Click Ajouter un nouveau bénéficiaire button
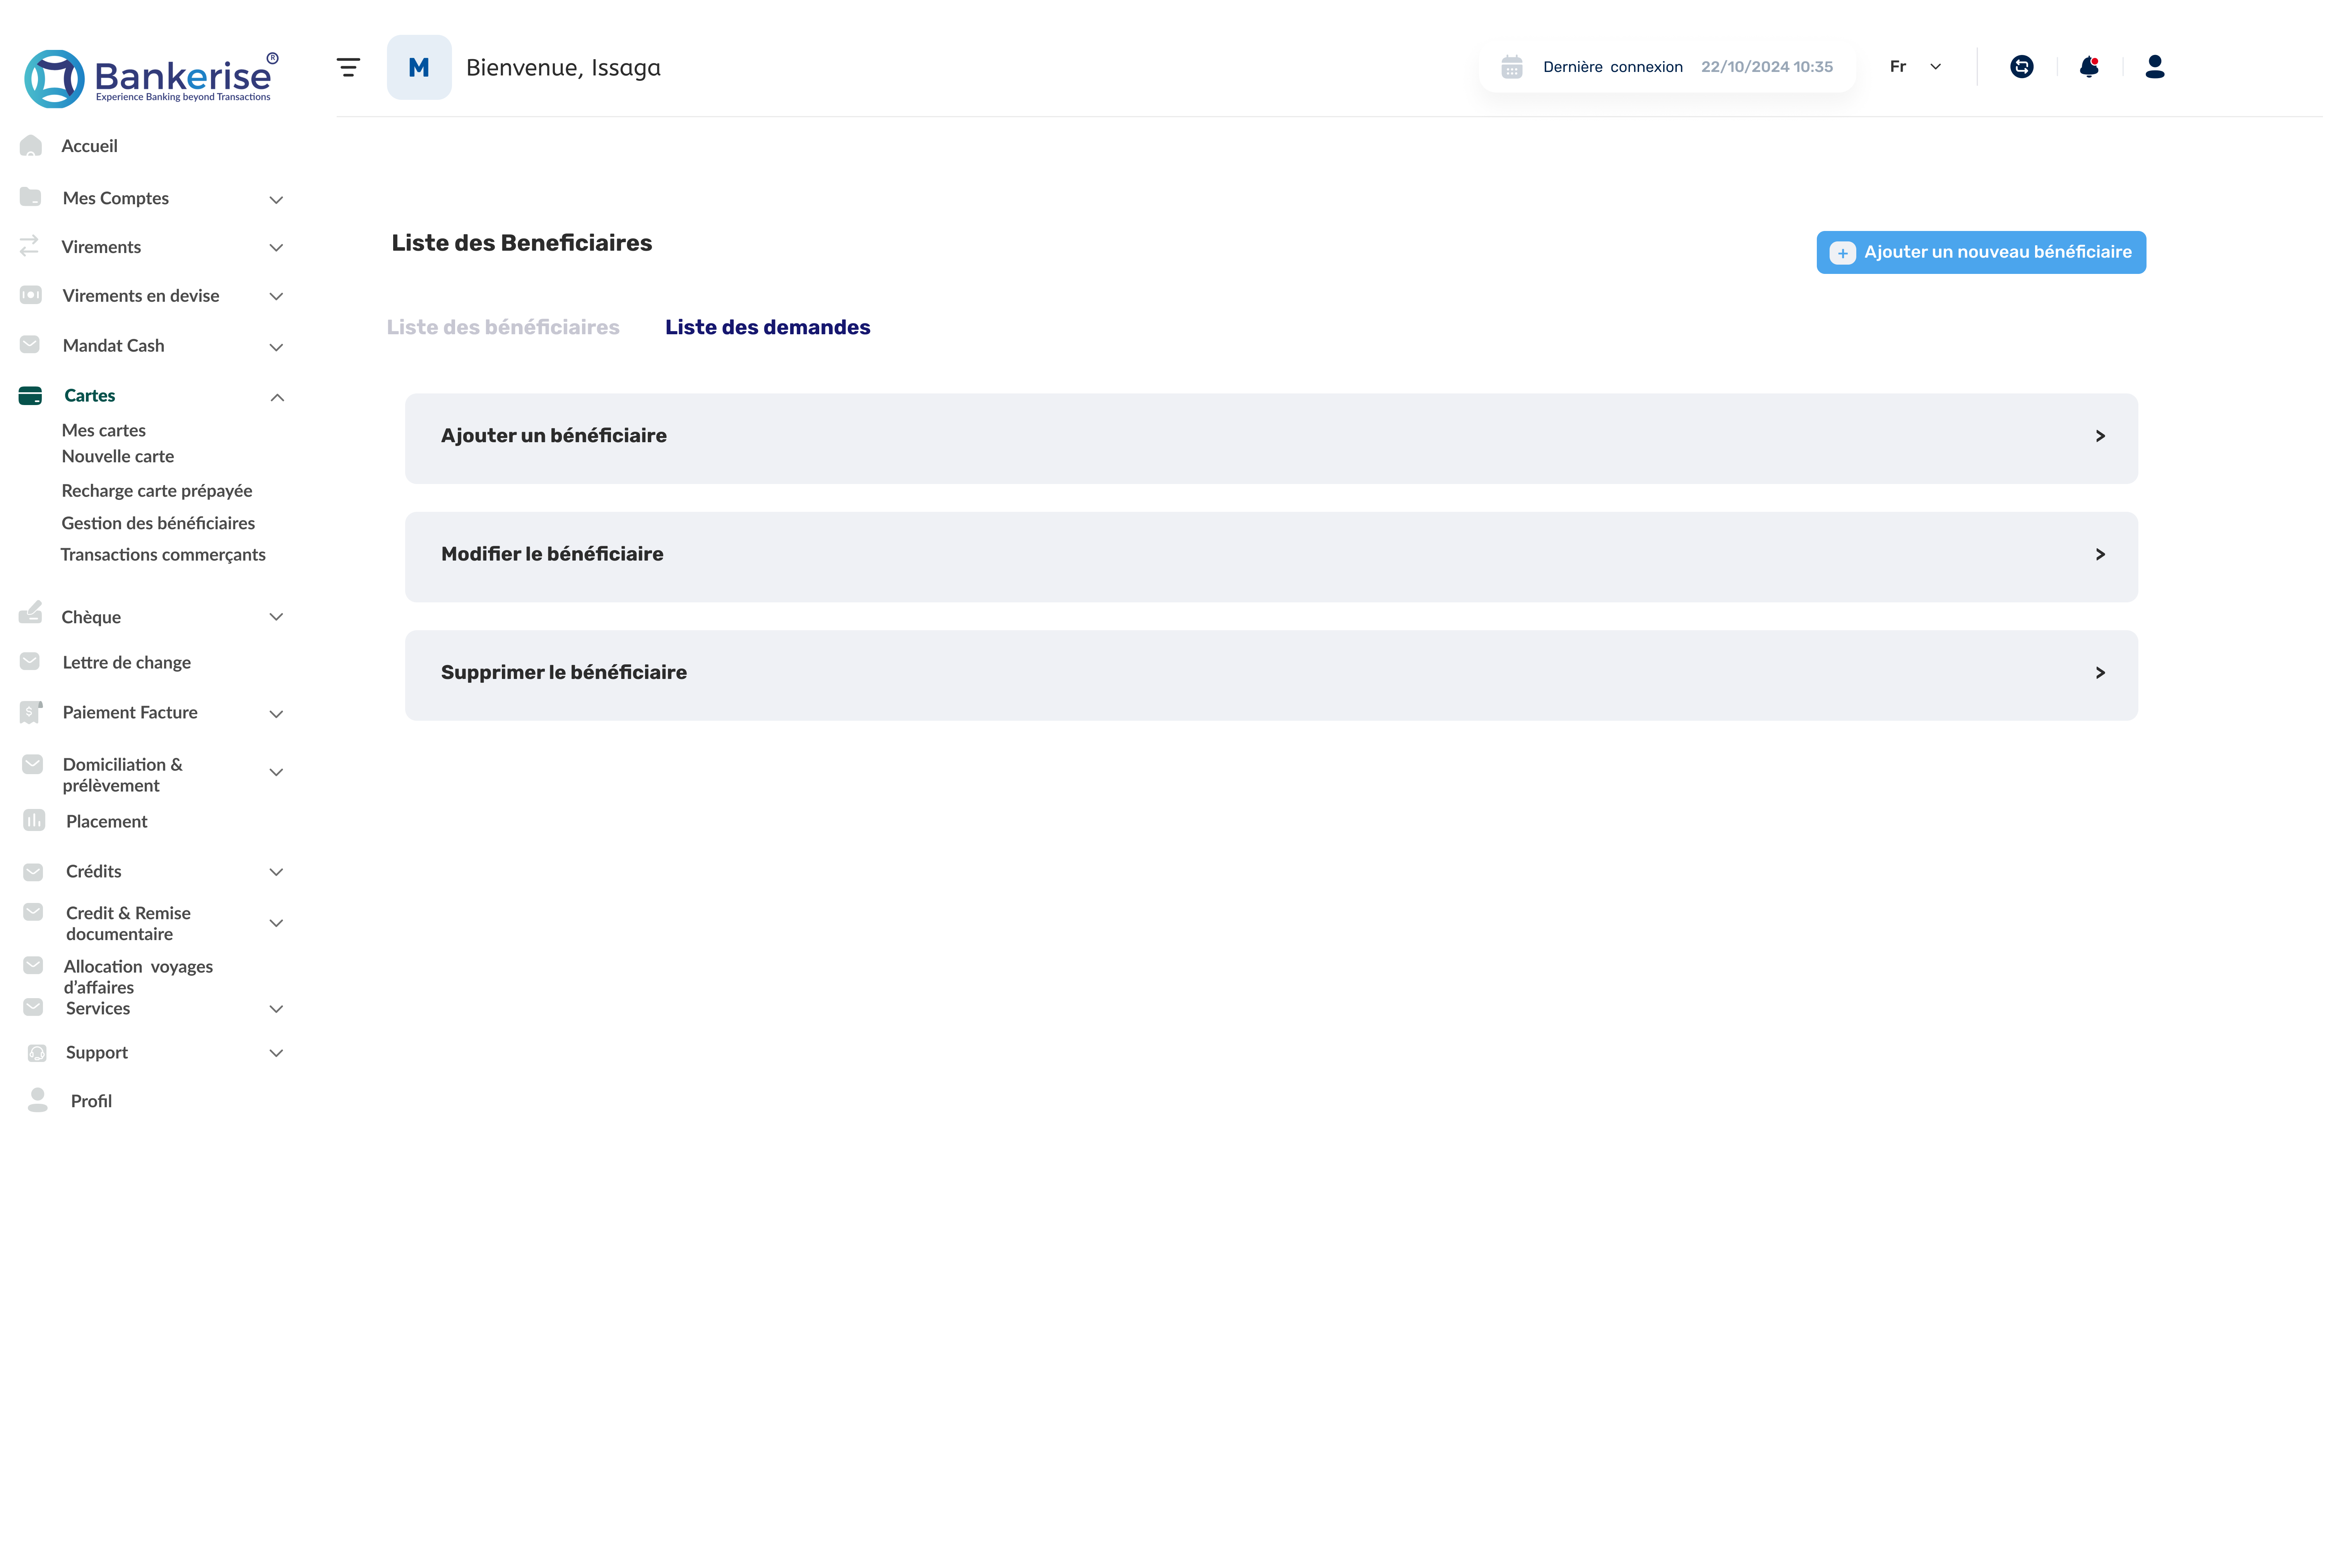 1981,252
